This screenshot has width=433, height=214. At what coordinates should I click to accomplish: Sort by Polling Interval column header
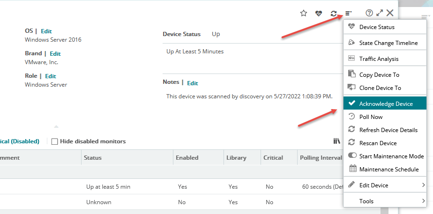[x=321, y=158]
